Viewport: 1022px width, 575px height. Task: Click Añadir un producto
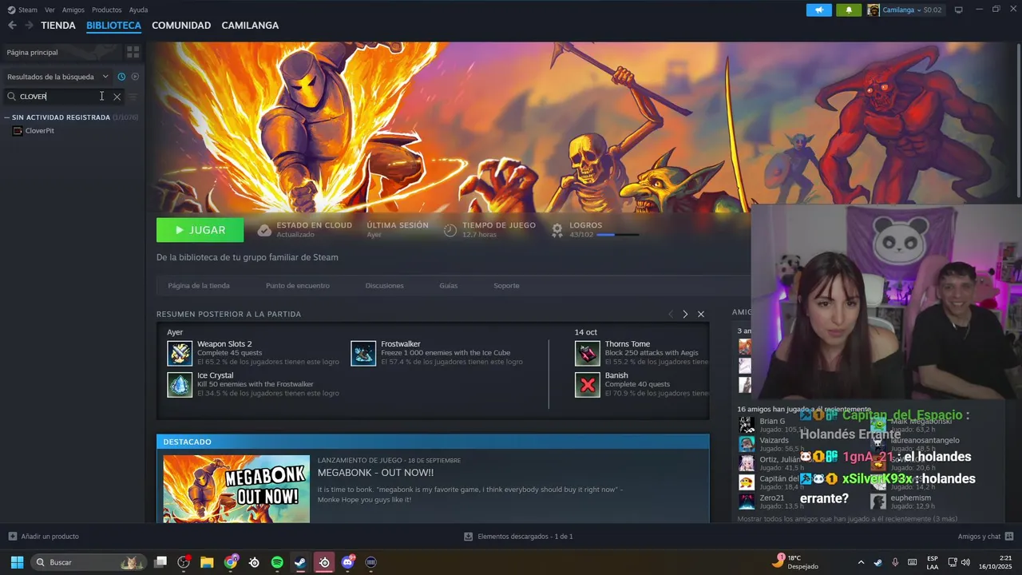coord(43,537)
